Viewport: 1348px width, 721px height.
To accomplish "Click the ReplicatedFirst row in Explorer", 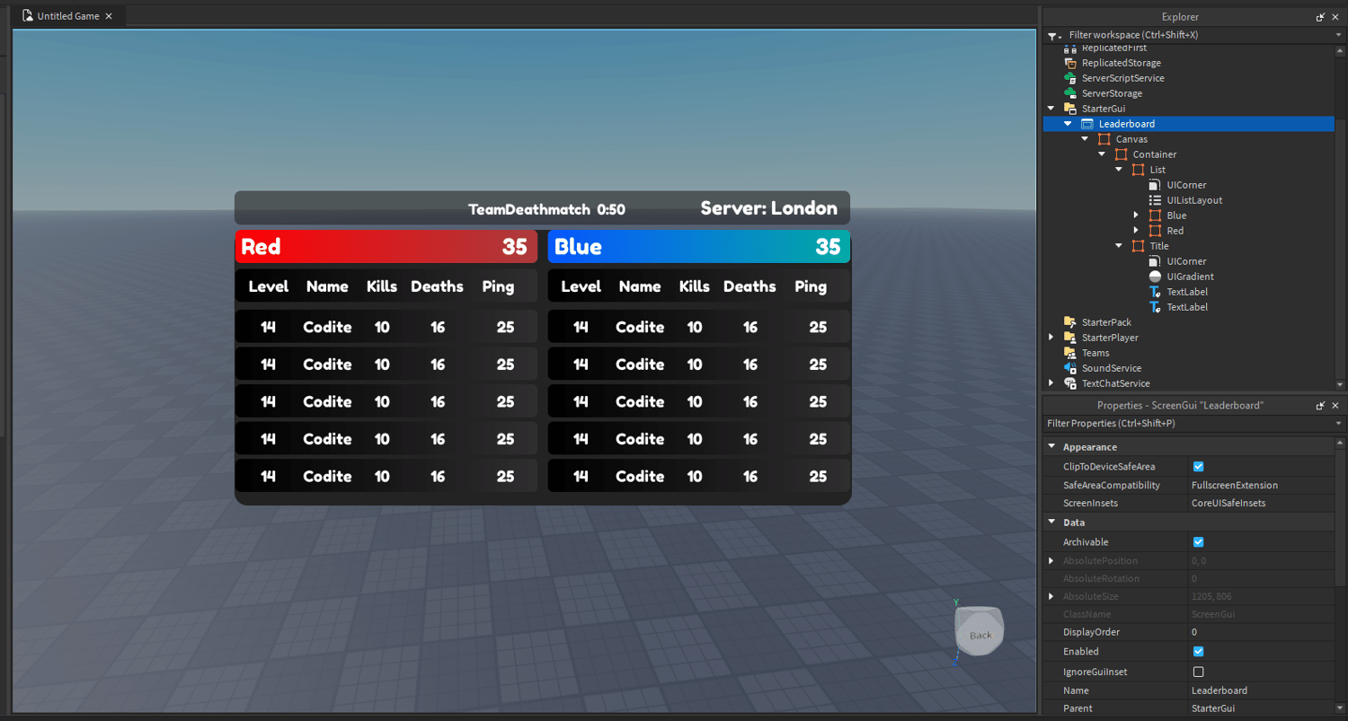I will [1188, 48].
